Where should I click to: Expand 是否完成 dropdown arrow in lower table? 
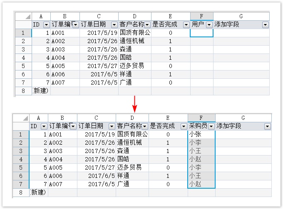pos(184,126)
